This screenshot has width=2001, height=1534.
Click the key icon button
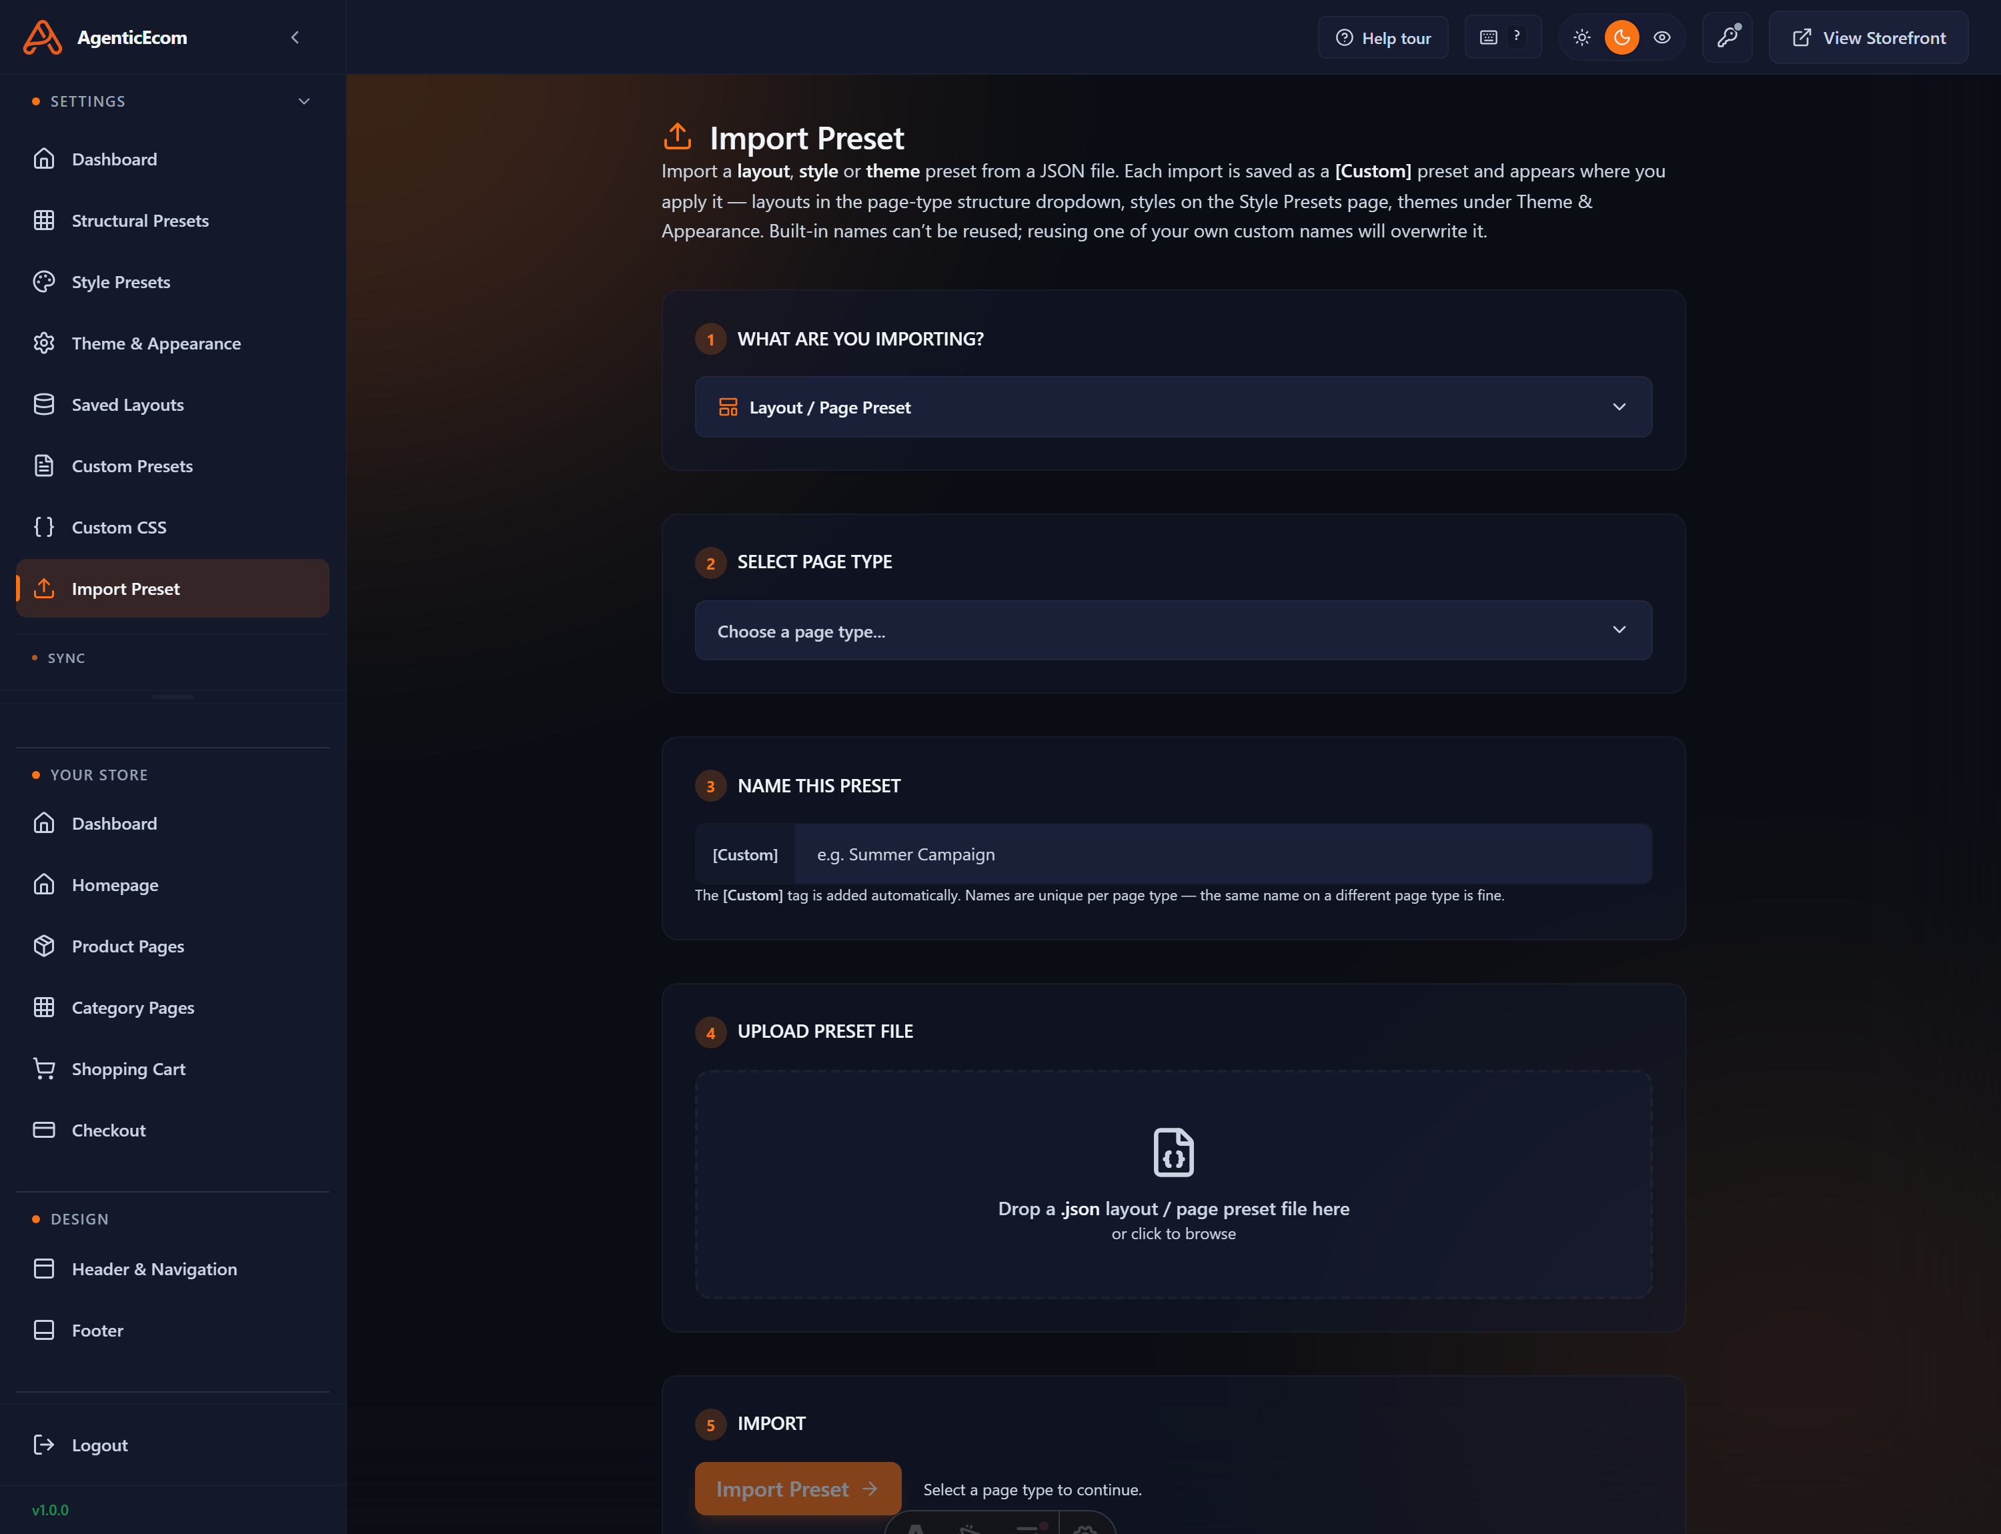click(x=1727, y=37)
